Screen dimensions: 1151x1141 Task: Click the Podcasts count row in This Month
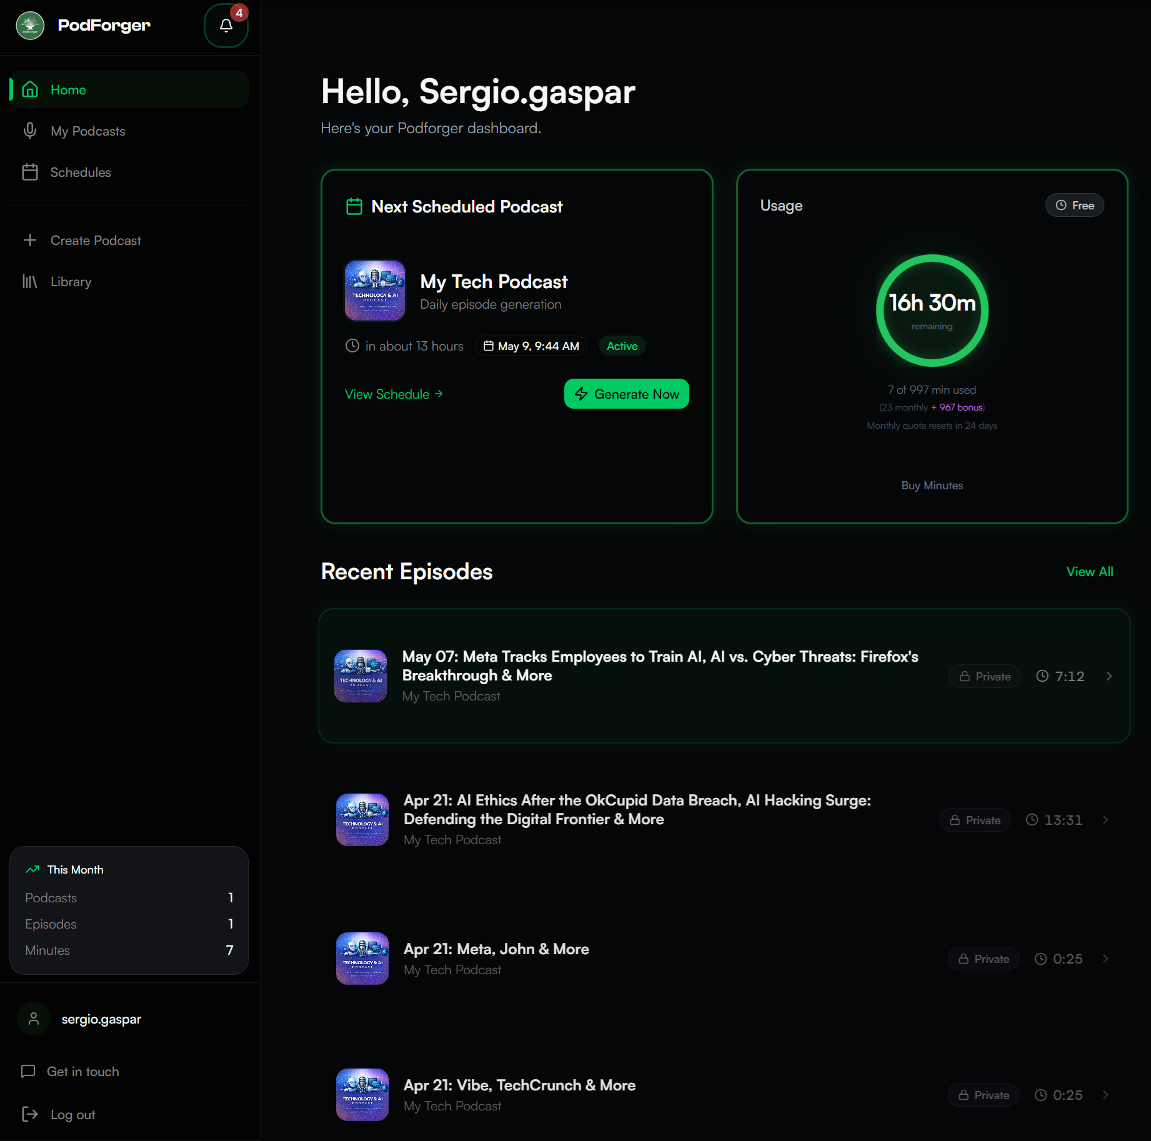129,898
